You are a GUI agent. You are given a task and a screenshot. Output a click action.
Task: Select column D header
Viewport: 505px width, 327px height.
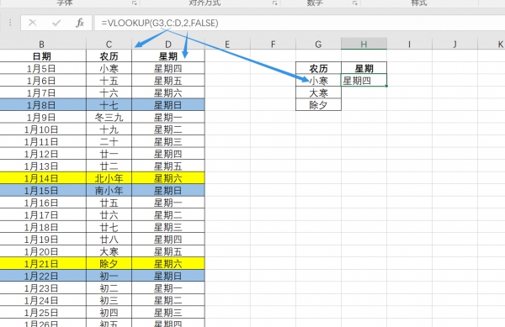tap(168, 44)
